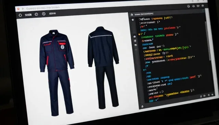Click the target-style circle icon in the toolbar
The width and height of the screenshot is (219, 125).
coord(37,14)
